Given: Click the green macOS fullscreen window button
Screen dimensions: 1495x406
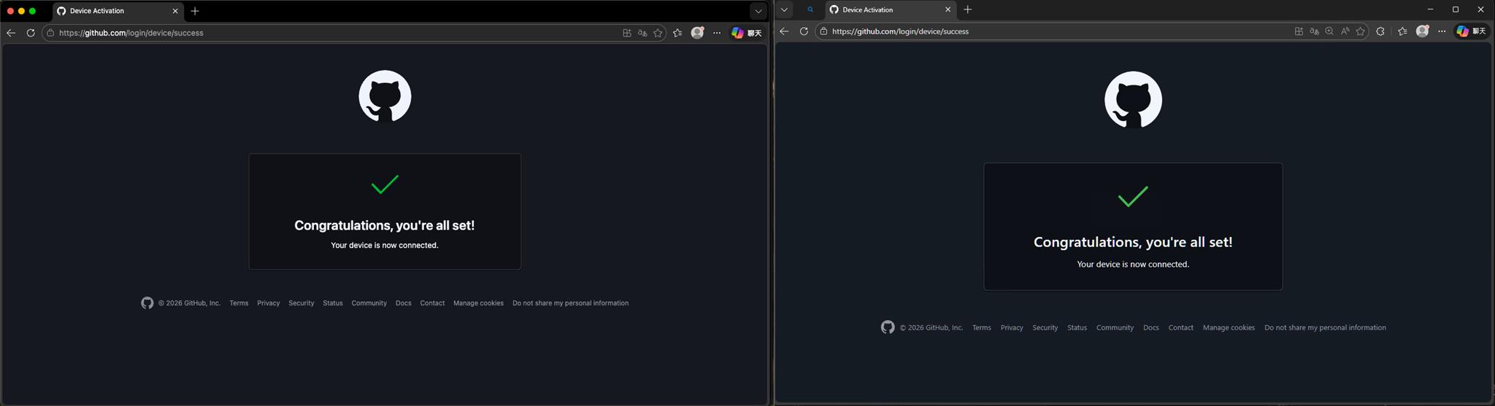Looking at the screenshot, I should click(x=32, y=11).
